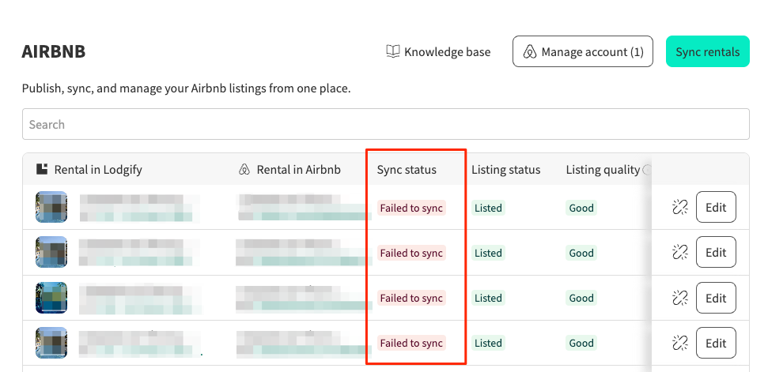Click the Listing status column header

505,170
